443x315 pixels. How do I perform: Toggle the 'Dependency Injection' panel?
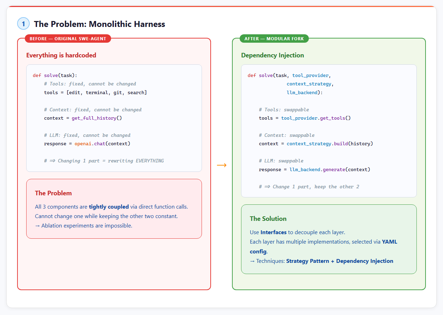[273, 55]
